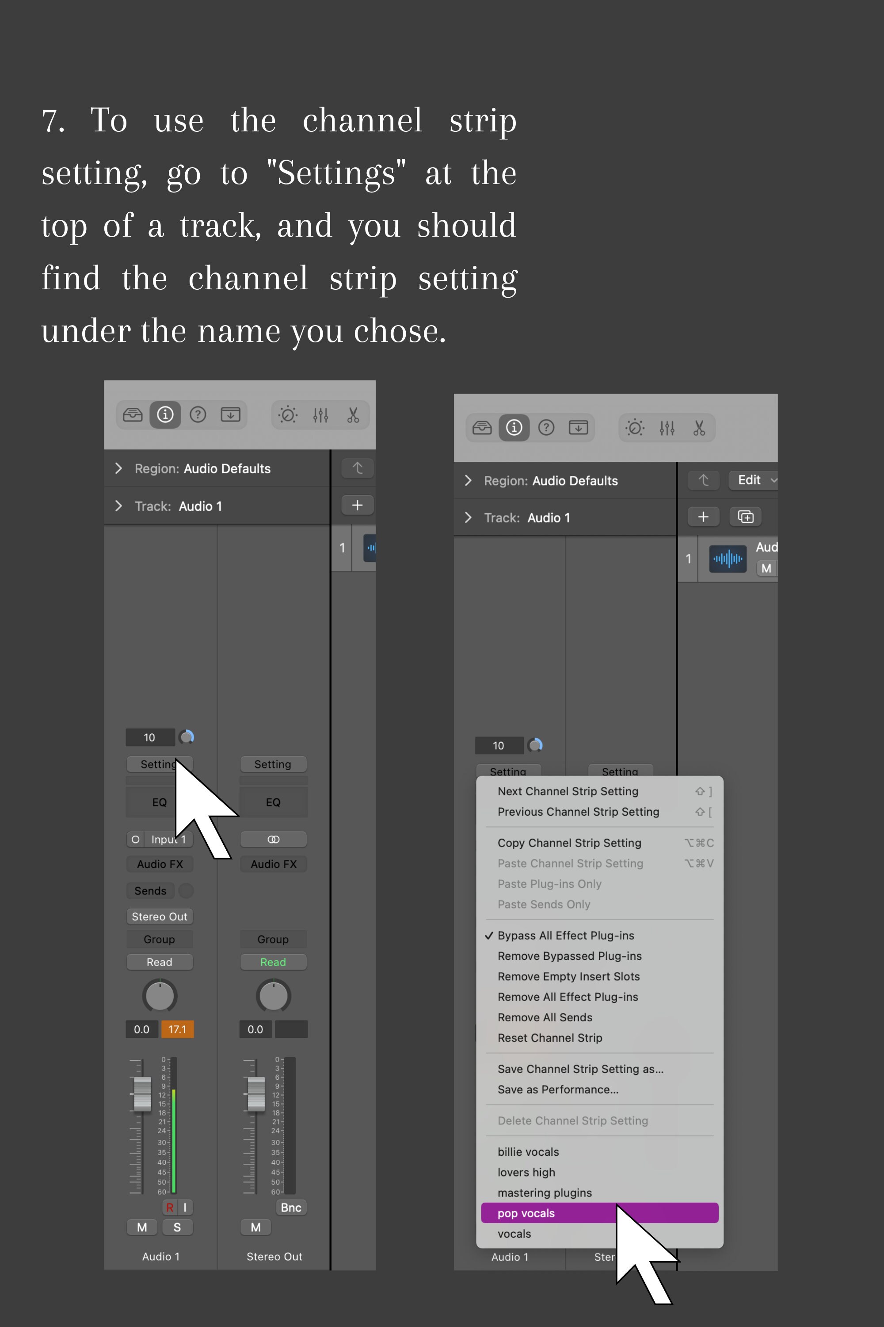Expand the Region: Audio Defaults section
The image size is (884, 1327).
click(x=119, y=468)
